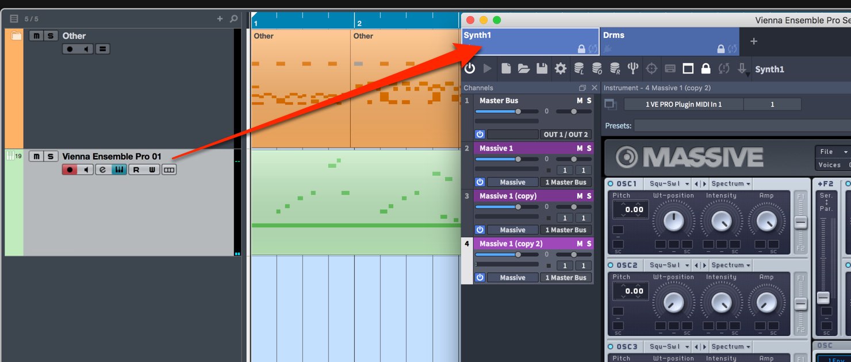
Task: Click the Massive plugin button on Massive 1
Action: tap(512, 182)
